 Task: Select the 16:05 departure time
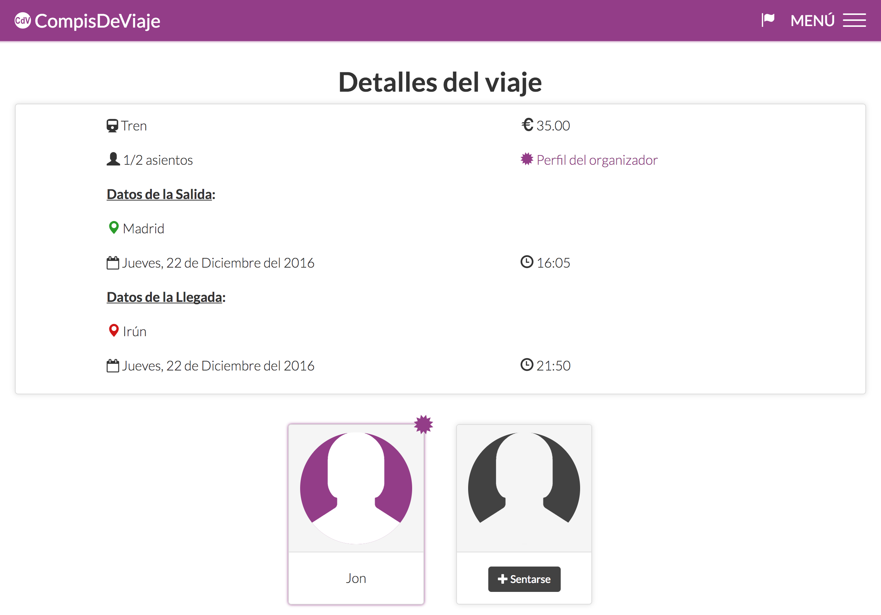pyautogui.click(x=553, y=263)
